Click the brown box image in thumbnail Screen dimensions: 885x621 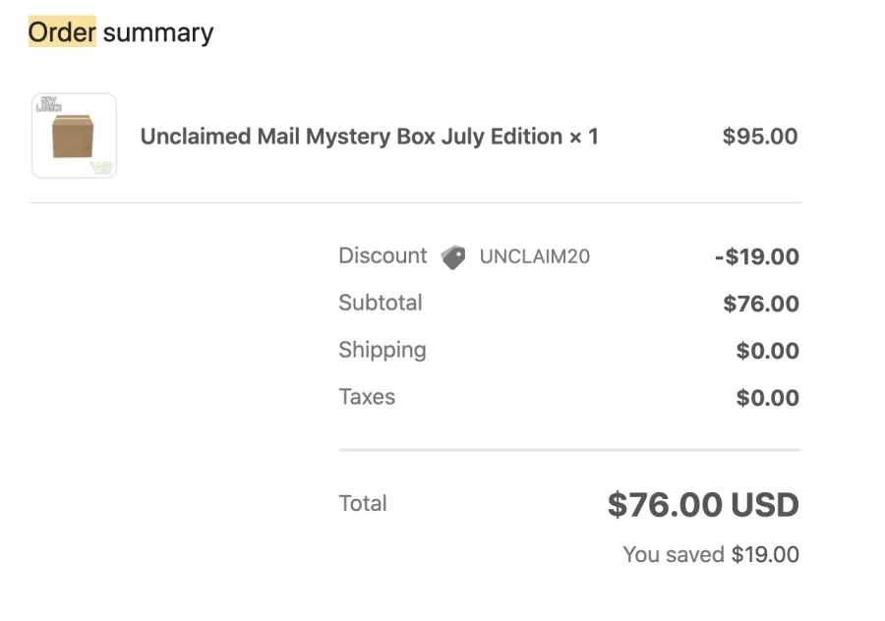click(73, 136)
